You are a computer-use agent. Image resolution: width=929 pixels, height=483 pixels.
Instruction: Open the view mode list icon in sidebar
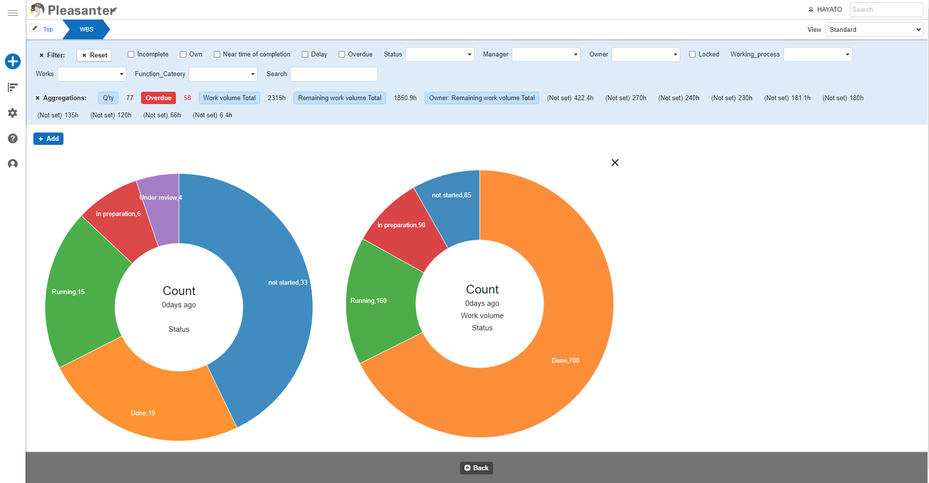point(13,87)
